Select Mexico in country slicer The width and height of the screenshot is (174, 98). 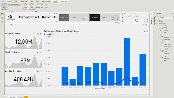coord(105,17)
